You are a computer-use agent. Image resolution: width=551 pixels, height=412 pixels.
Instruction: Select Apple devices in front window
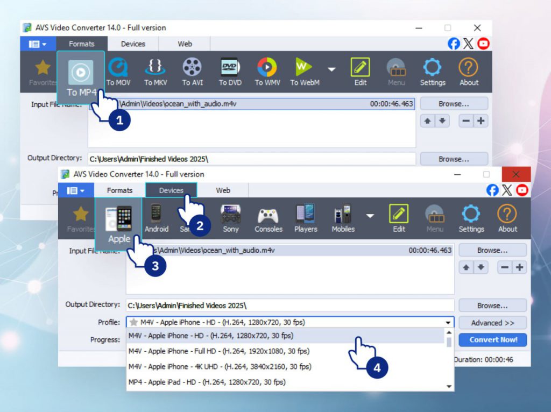click(119, 224)
